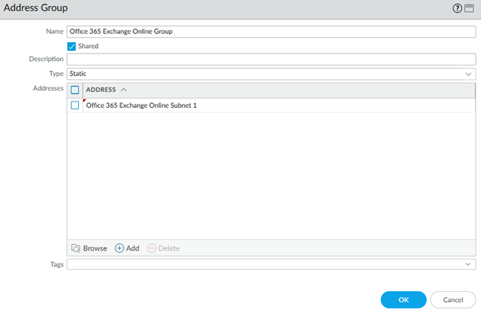The width and height of the screenshot is (481, 312).
Task: Focus the Description input field
Action: (x=271, y=59)
